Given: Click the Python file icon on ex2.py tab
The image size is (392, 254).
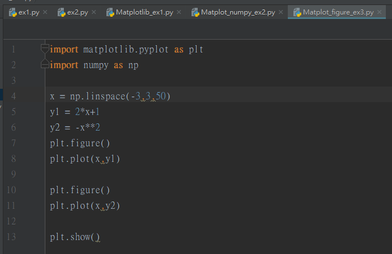Looking at the screenshot, I should tap(62, 12).
